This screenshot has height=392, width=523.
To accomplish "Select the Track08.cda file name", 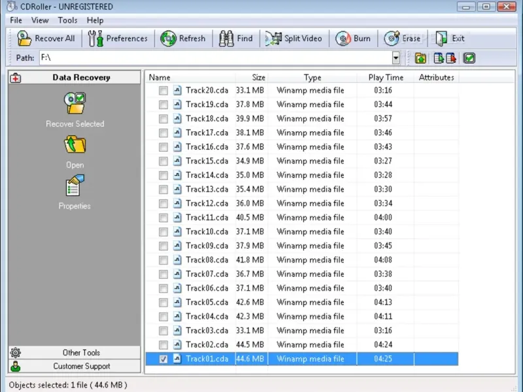I will point(207,259).
